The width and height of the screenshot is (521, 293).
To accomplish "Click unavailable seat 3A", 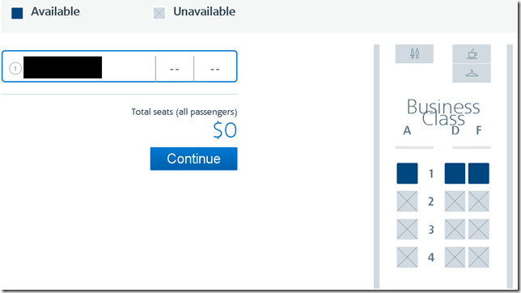I will tap(407, 229).
